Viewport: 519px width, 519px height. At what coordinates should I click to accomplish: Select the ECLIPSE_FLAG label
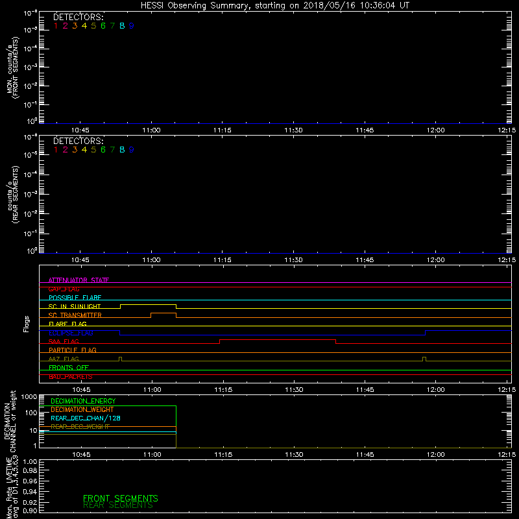(71, 333)
